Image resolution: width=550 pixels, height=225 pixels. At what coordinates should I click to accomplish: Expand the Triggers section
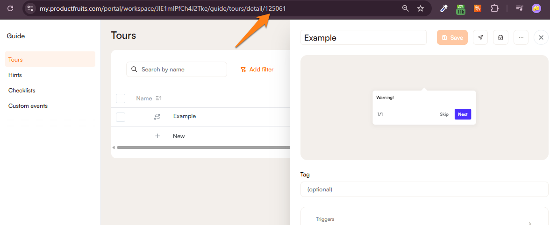click(x=529, y=224)
